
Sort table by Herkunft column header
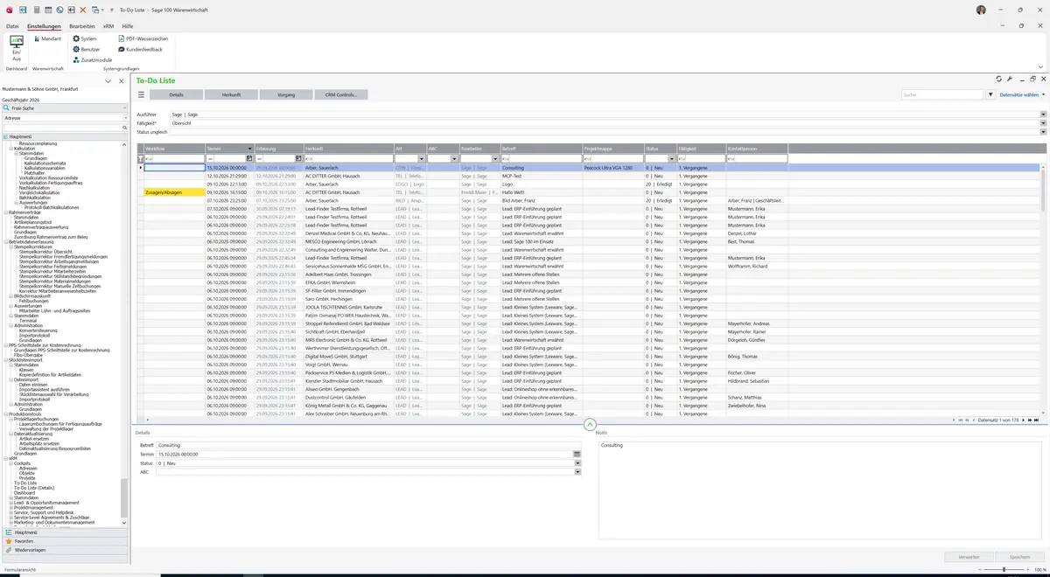point(348,149)
